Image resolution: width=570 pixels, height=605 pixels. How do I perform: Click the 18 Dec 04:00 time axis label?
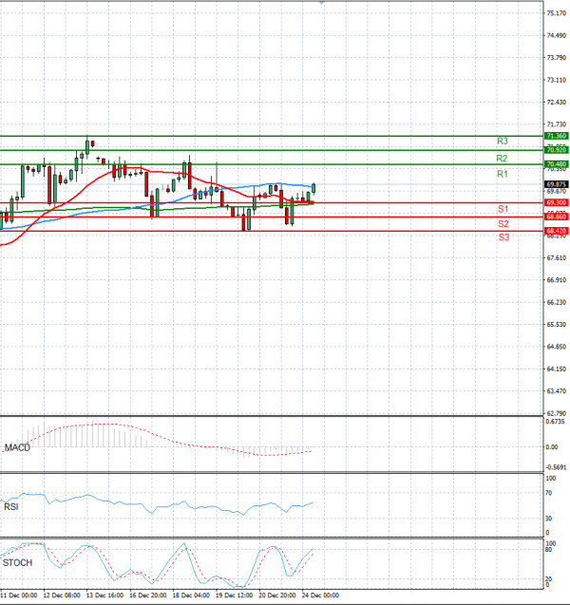[x=190, y=596]
